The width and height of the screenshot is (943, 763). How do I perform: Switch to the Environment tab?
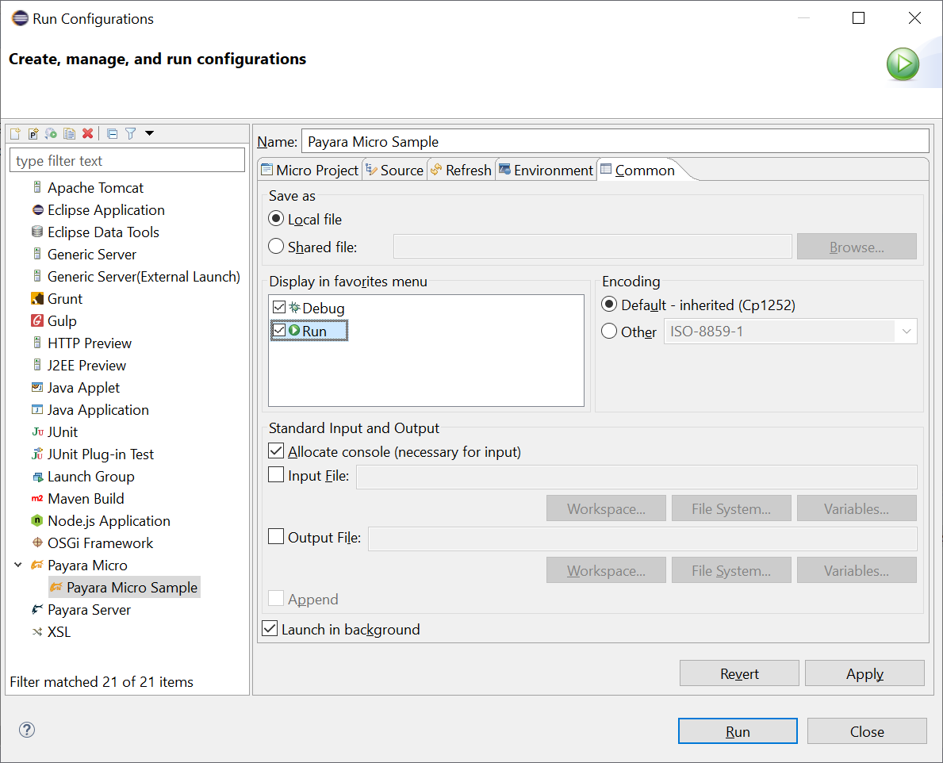(545, 169)
